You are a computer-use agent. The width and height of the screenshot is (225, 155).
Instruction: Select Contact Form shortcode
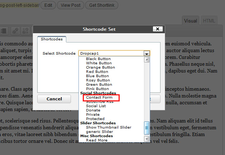(x=99, y=97)
